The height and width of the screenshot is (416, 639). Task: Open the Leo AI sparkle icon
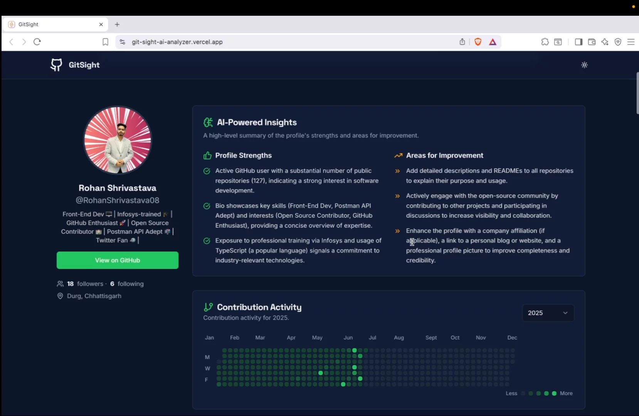tap(605, 42)
